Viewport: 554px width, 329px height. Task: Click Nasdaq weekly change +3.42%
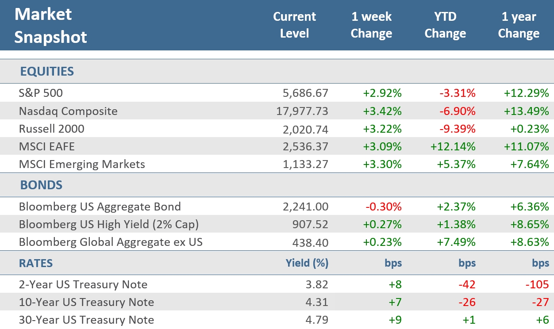click(382, 111)
